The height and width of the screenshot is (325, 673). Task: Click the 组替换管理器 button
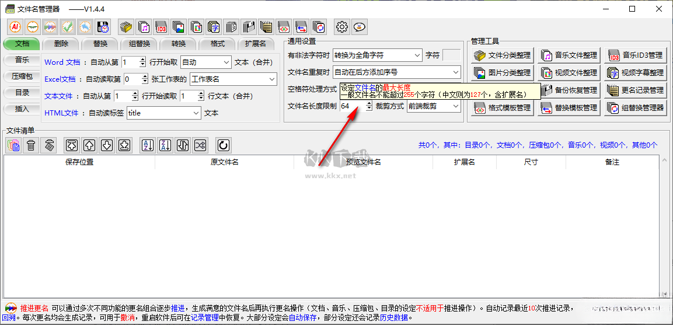click(x=636, y=108)
